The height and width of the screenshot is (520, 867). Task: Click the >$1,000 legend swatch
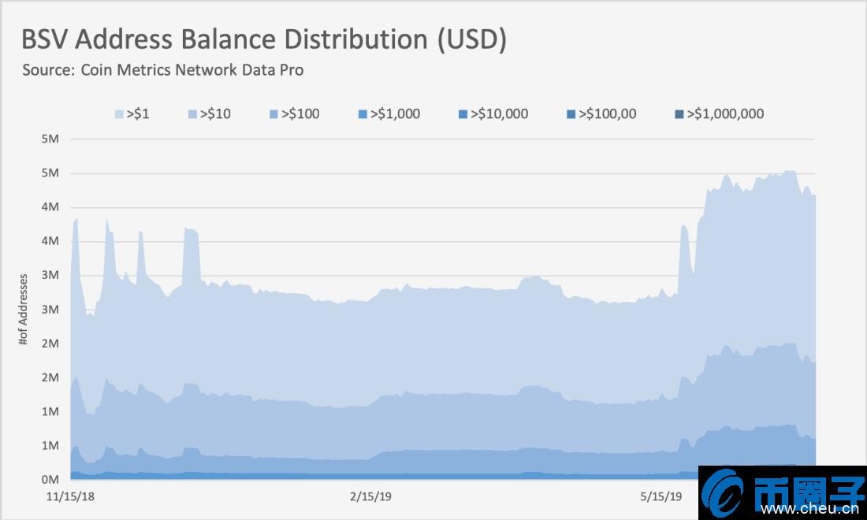tap(362, 114)
